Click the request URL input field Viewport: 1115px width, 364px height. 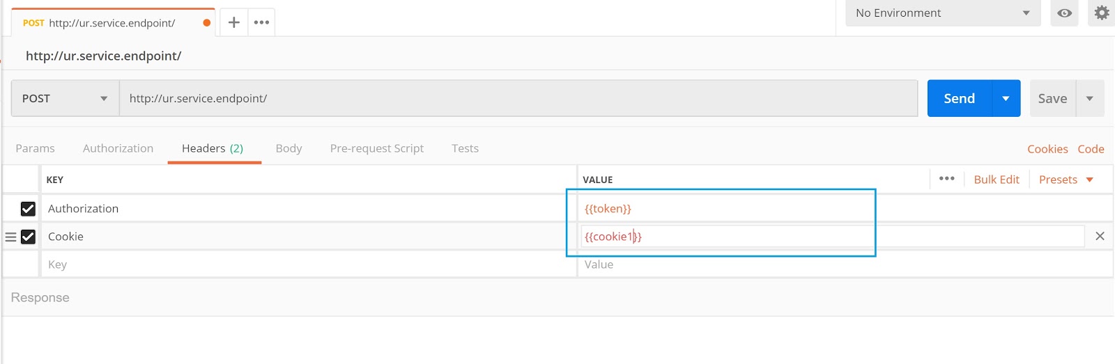pos(518,99)
